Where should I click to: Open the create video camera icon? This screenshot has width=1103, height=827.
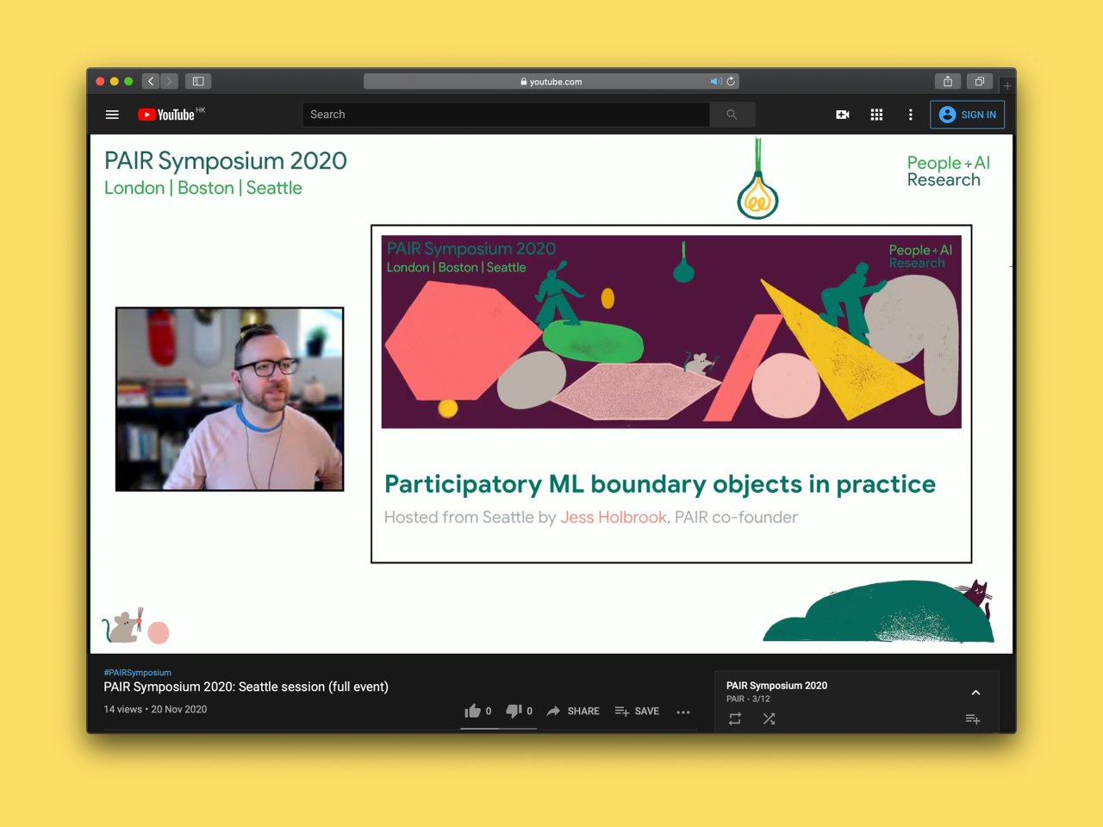pos(843,115)
